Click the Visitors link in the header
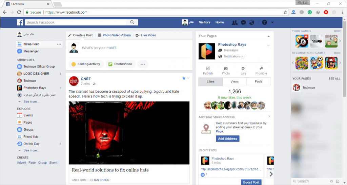Image resolution: width=347 pixels, height=185 pixels. pos(204,22)
